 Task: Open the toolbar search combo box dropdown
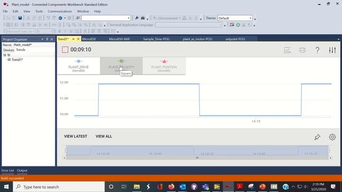[x=129, y=18]
